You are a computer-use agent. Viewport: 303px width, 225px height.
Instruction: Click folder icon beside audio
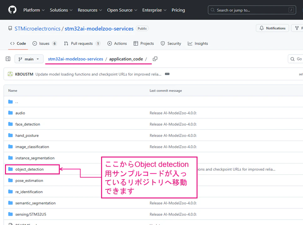pos(10,113)
